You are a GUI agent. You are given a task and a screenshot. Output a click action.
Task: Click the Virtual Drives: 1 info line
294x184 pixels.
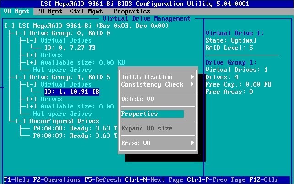pos(236,70)
